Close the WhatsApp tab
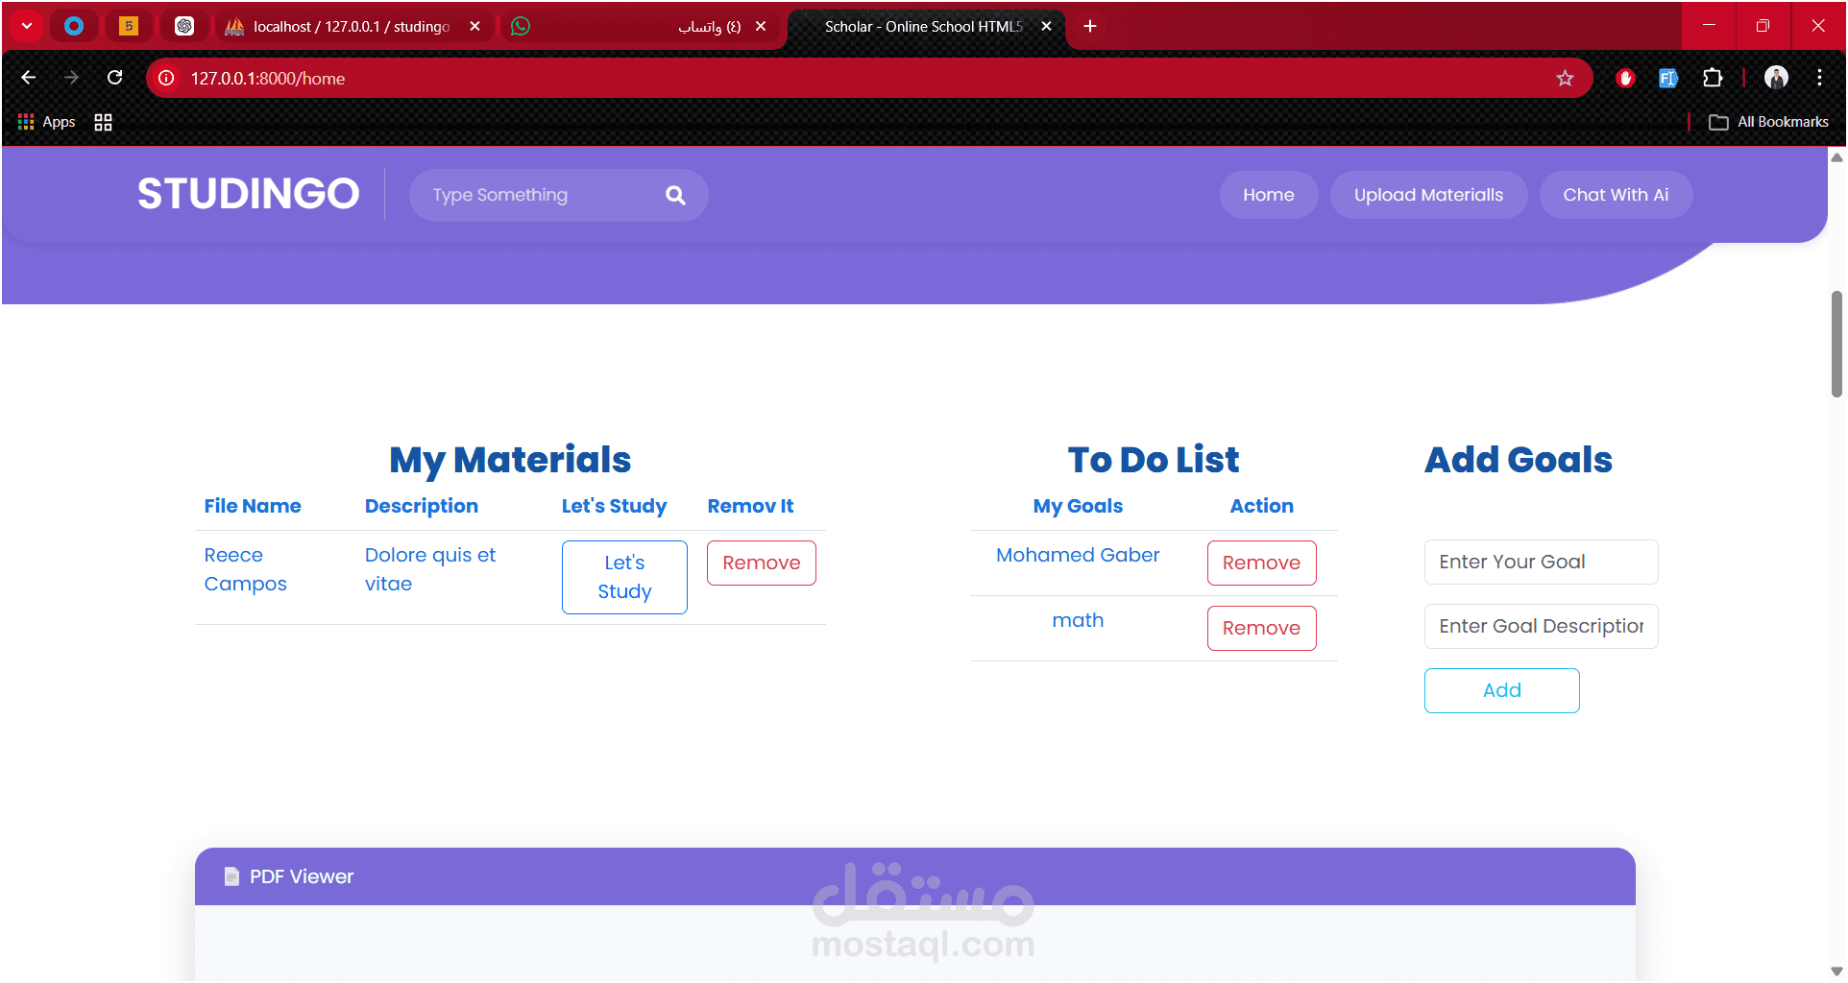The height and width of the screenshot is (983, 1848). click(761, 26)
